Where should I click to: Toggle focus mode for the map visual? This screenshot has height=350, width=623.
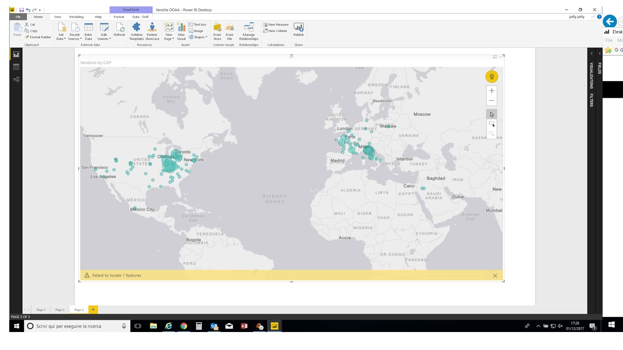(495, 56)
